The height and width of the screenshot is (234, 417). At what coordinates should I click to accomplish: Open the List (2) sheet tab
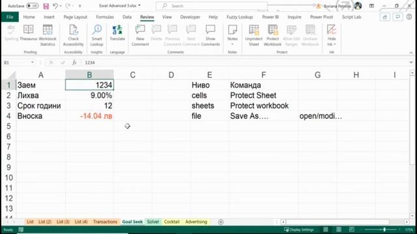[x=45, y=222]
